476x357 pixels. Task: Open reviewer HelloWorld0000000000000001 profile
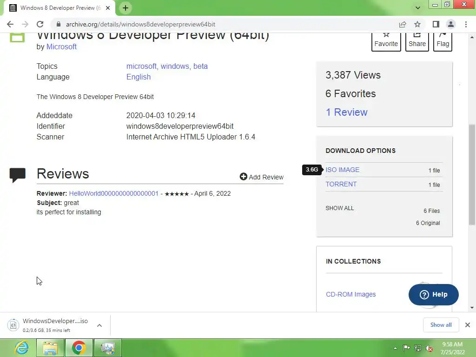(113, 194)
